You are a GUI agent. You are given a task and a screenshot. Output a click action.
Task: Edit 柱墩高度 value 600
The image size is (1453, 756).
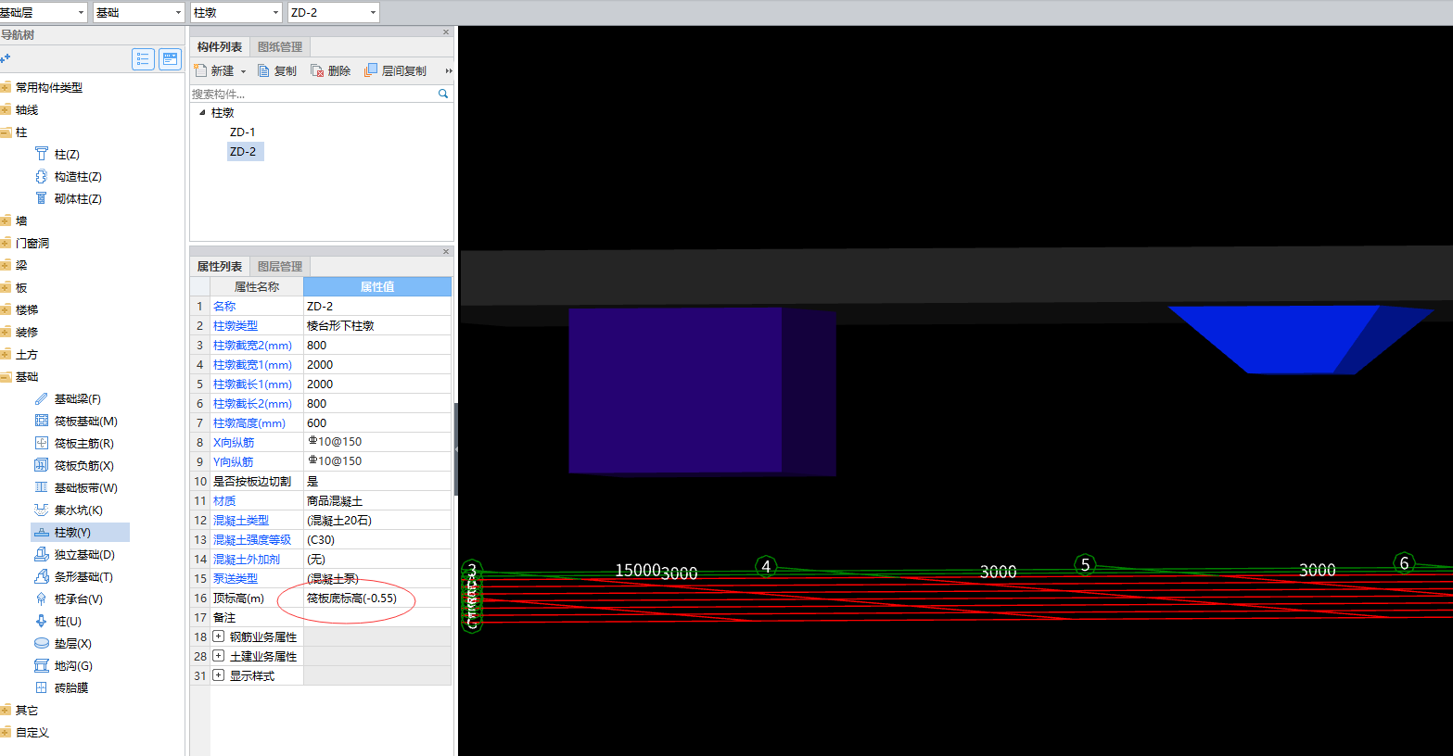tap(377, 422)
